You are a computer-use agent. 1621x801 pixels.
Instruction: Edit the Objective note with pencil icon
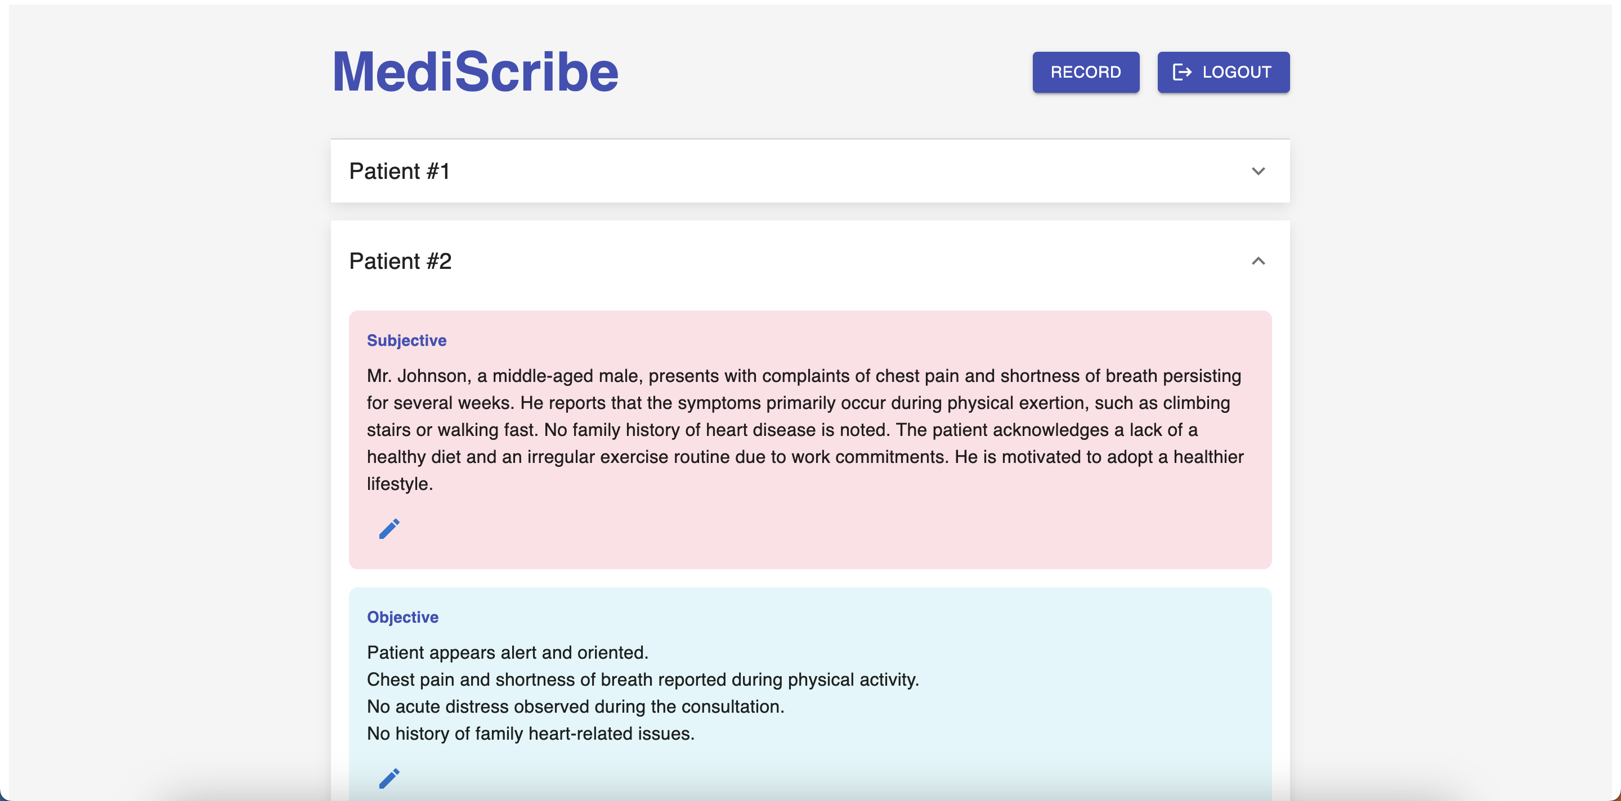(x=389, y=778)
